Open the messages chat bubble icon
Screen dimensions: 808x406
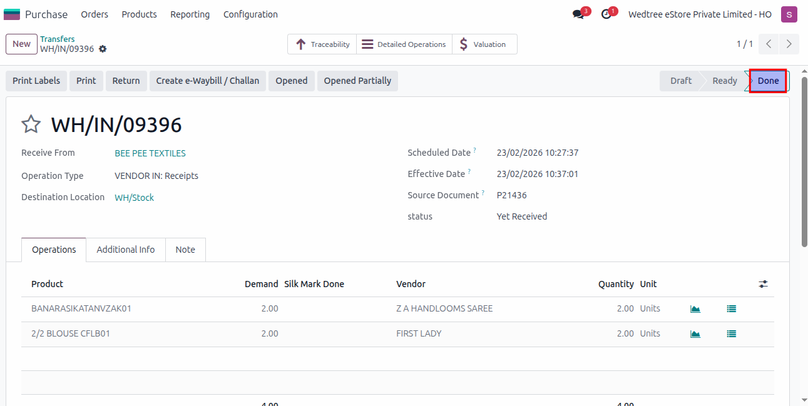578,14
